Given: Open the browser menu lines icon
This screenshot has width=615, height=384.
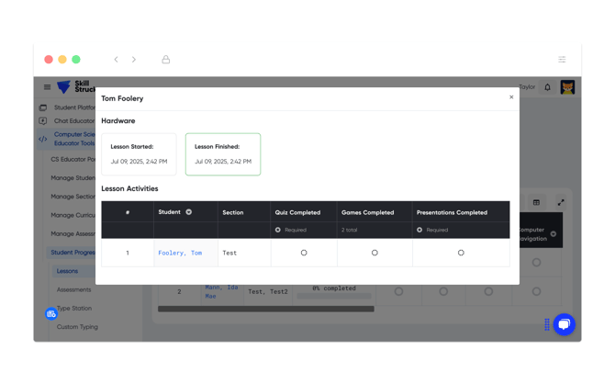Looking at the screenshot, I should click(x=562, y=60).
